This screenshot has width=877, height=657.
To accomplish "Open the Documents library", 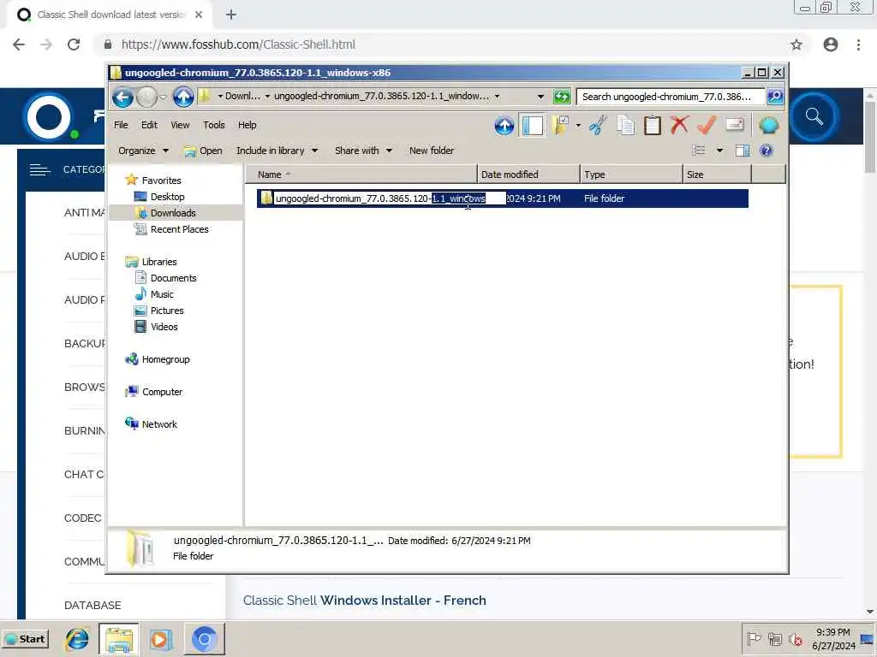I will tap(173, 278).
